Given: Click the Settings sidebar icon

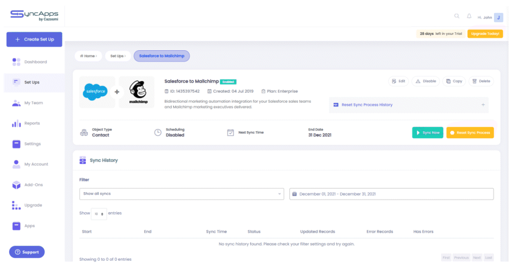Looking at the screenshot, I should pos(16,144).
